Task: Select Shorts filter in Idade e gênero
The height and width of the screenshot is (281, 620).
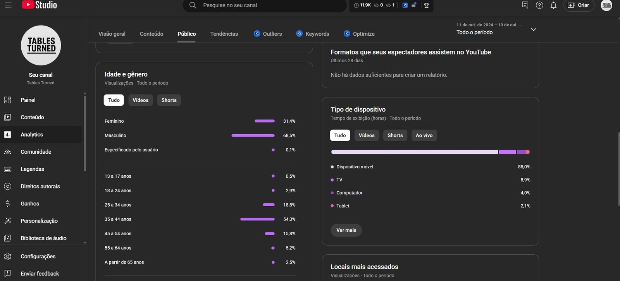Action: coord(169,100)
